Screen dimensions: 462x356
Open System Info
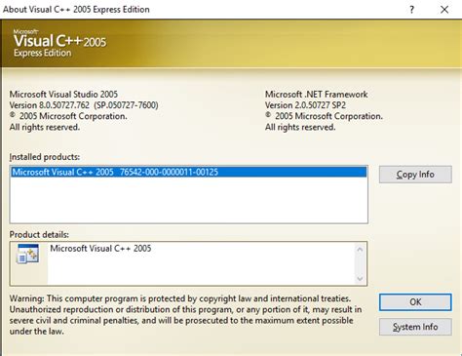[415, 327]
